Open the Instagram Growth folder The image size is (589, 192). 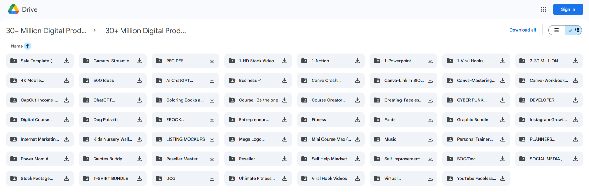(549, 120)
